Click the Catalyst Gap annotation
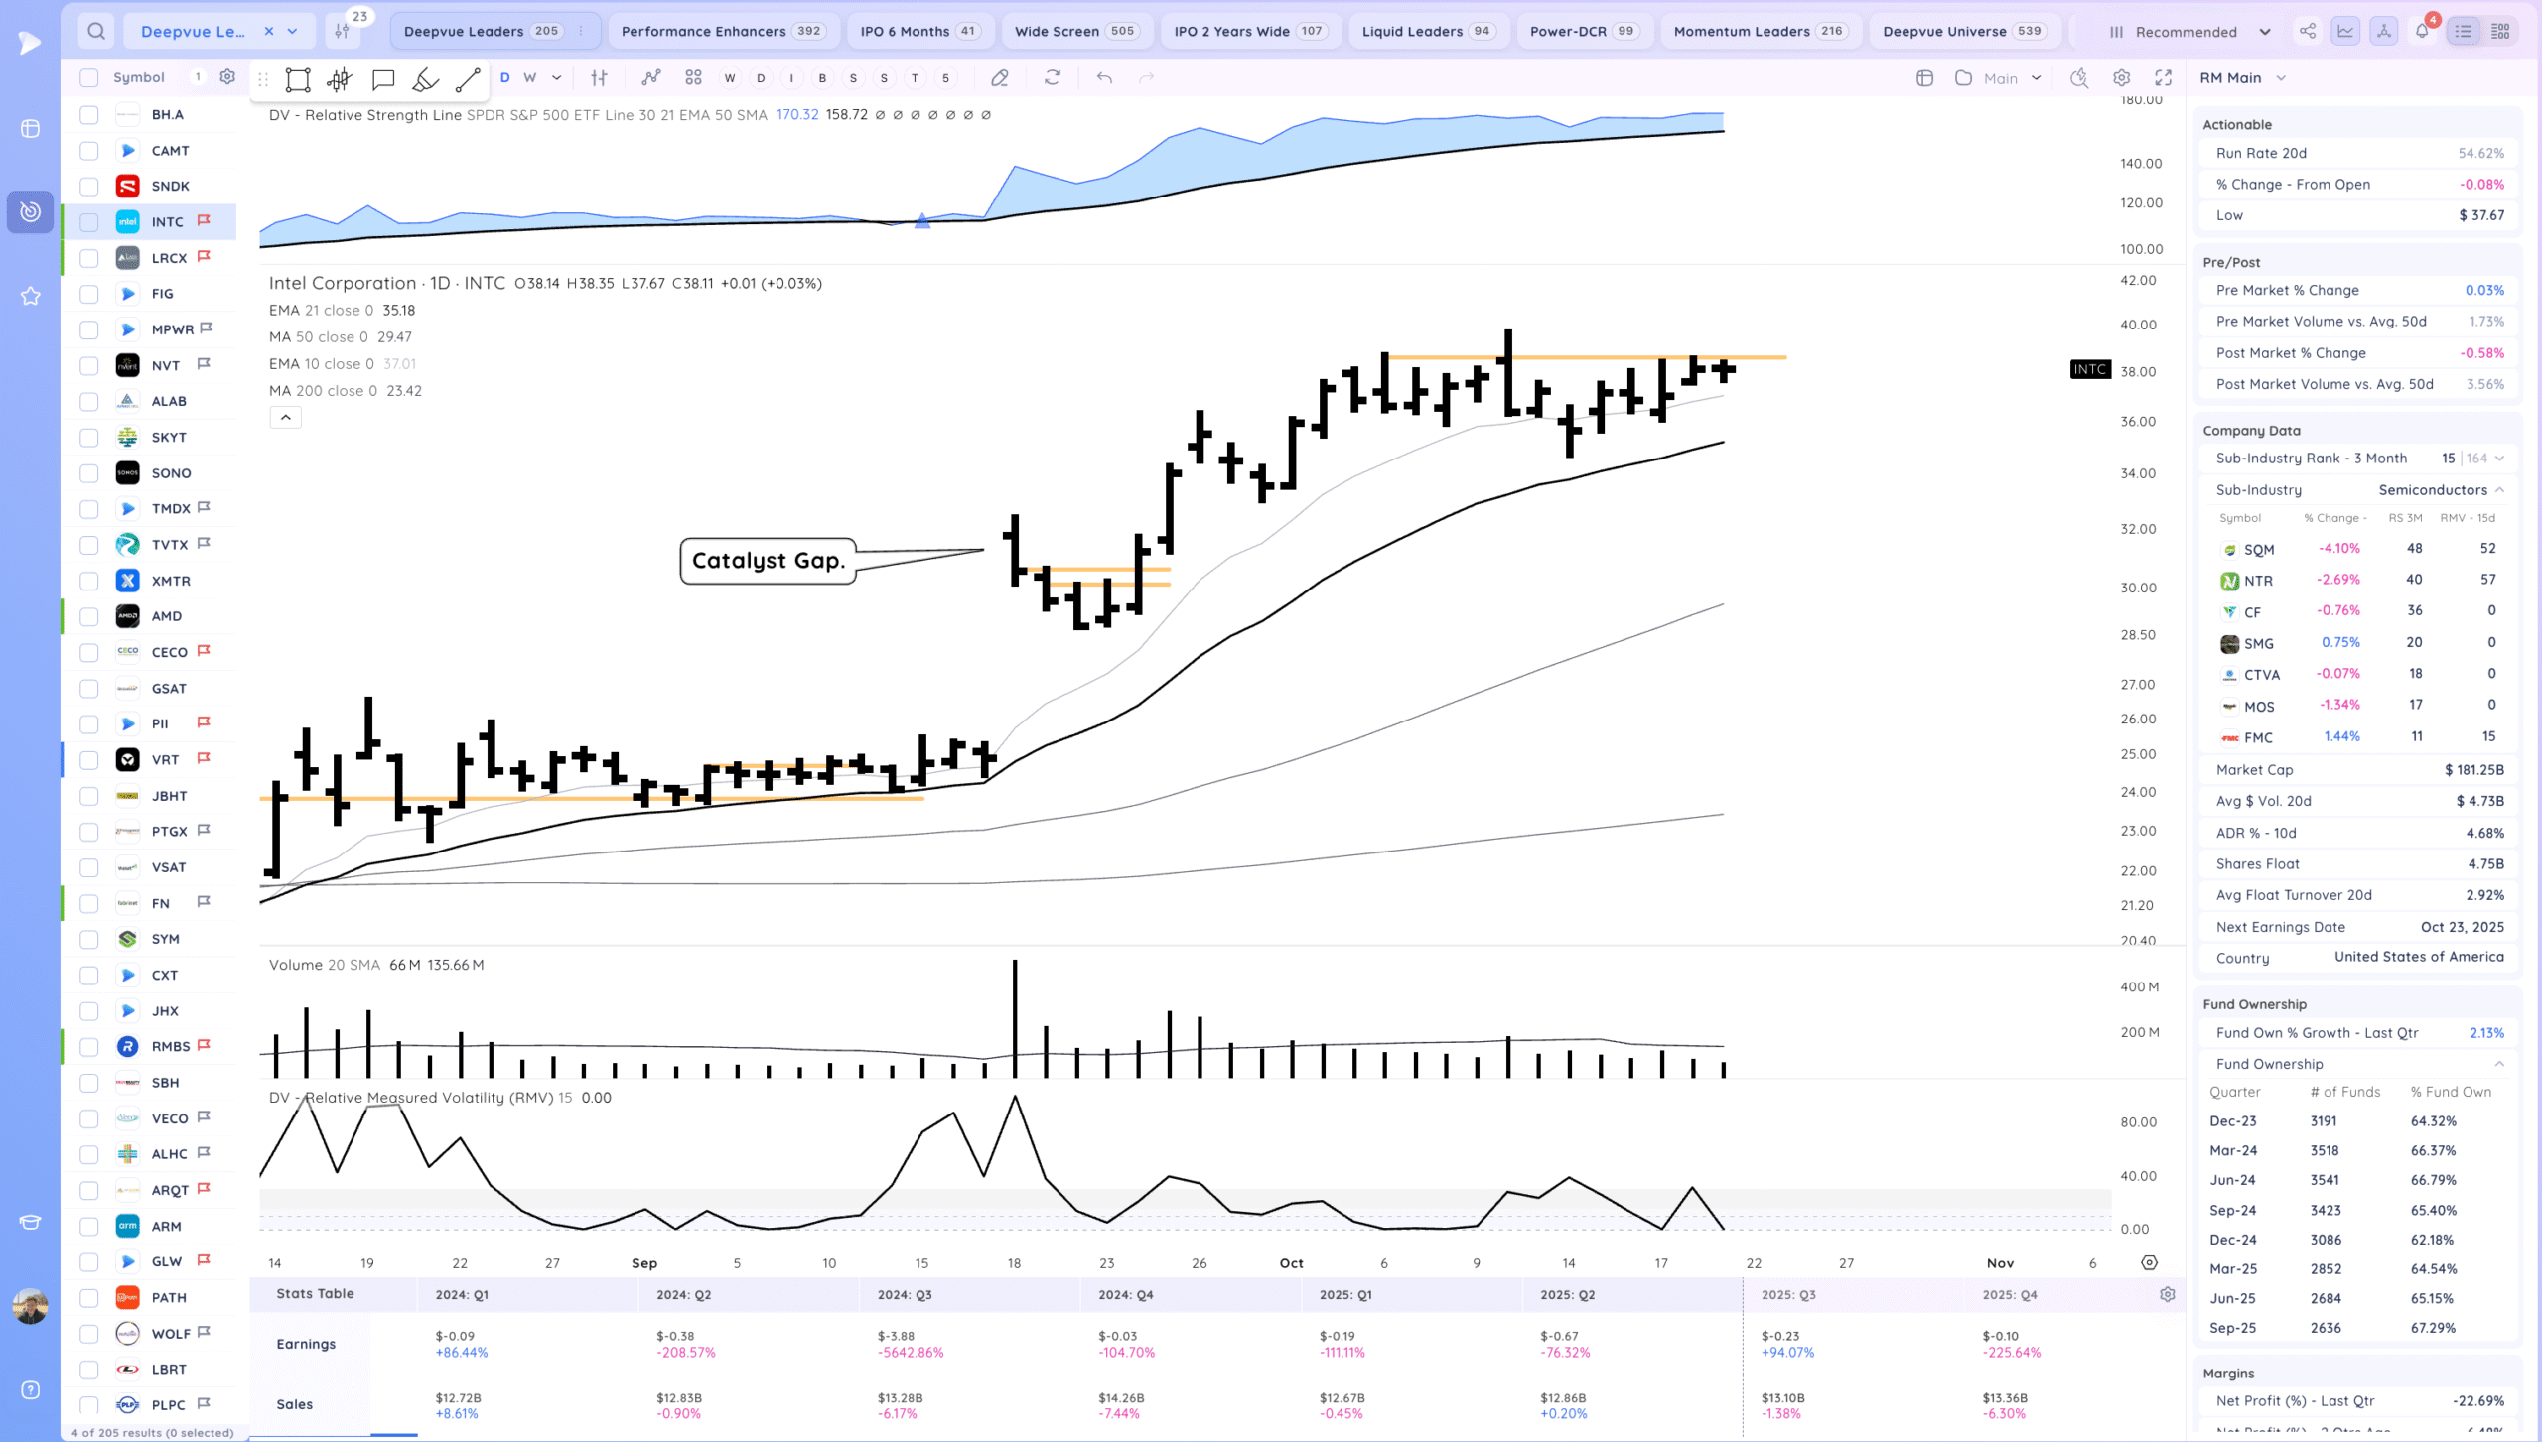Image resolution: width=2542 pixels, height=1442 pixels. (x=768, y=561)
